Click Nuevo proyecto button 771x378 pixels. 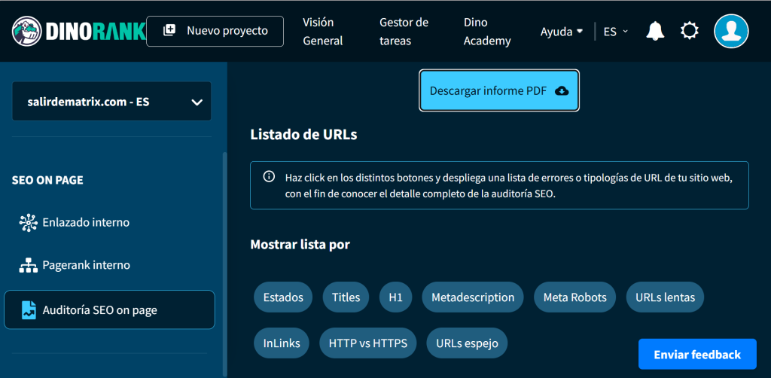[x=215, y=31]
